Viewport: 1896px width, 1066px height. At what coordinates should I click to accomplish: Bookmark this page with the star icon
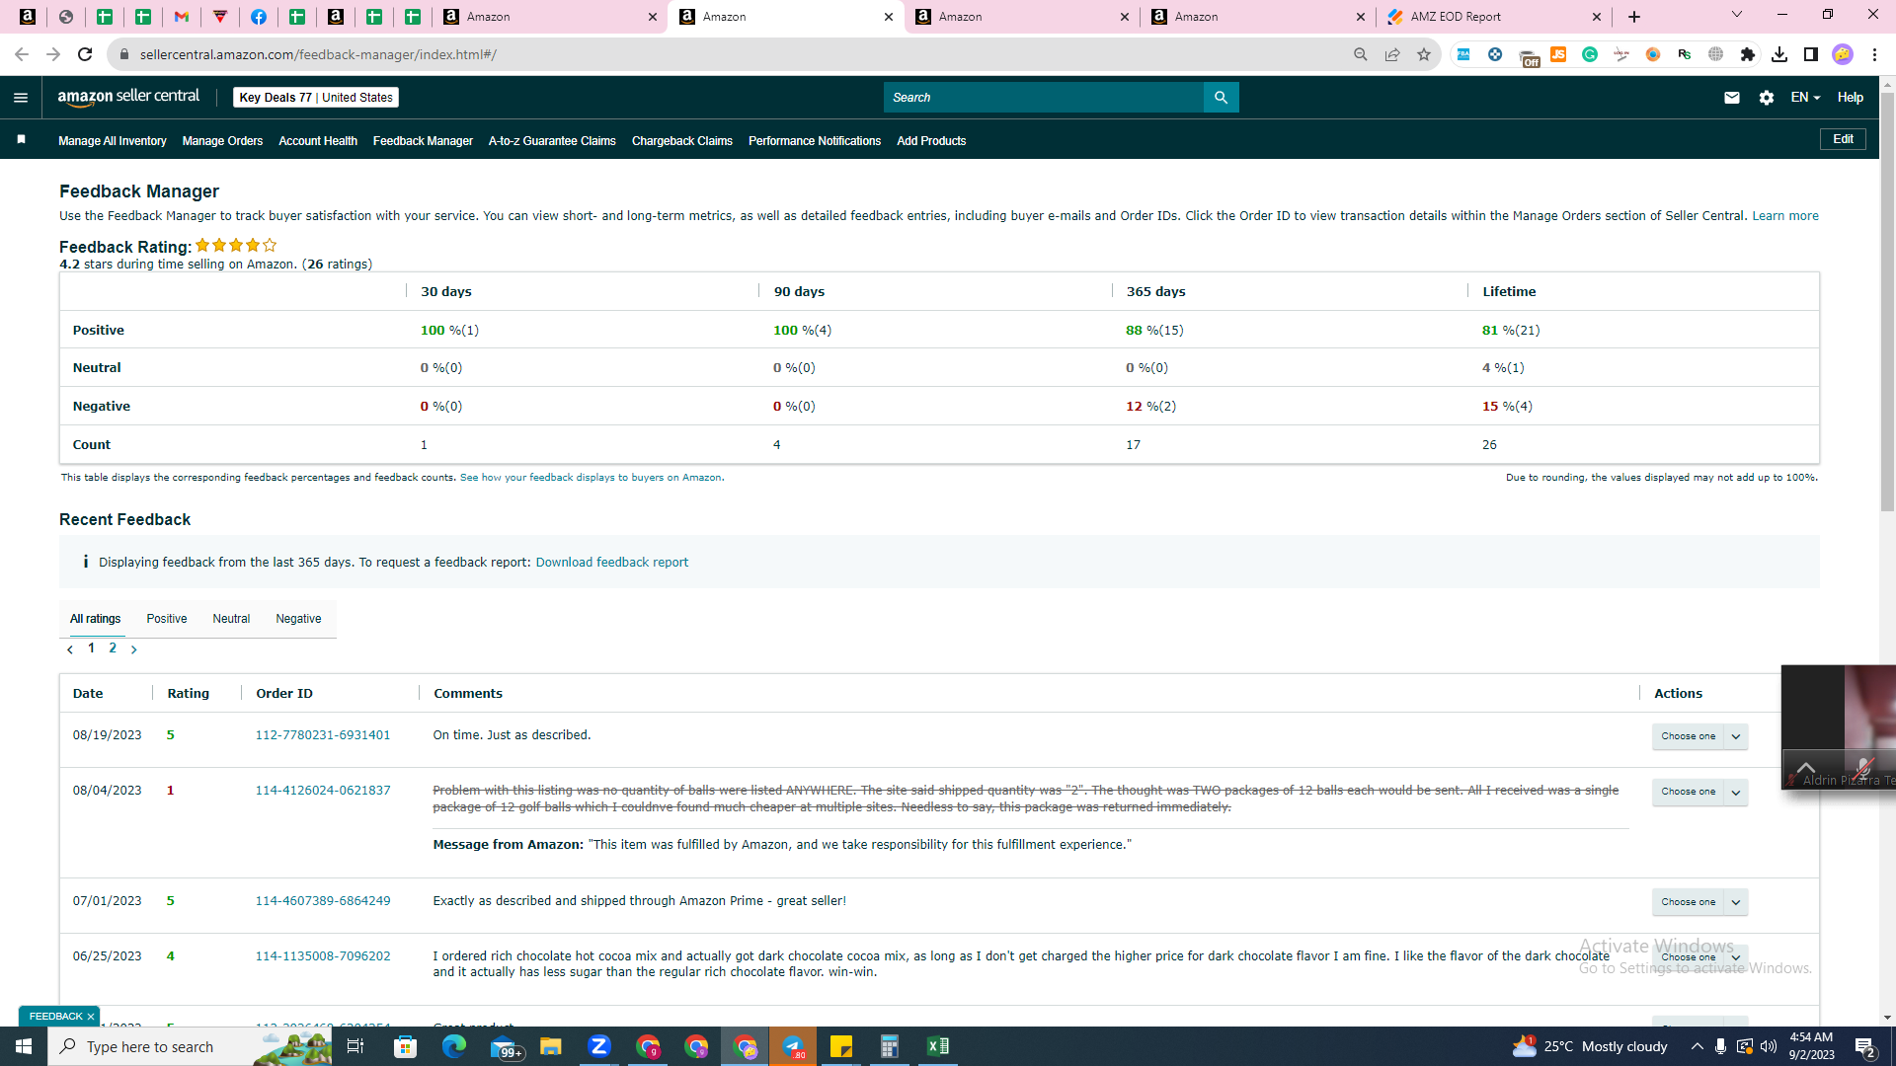(x=1423, y=54)
